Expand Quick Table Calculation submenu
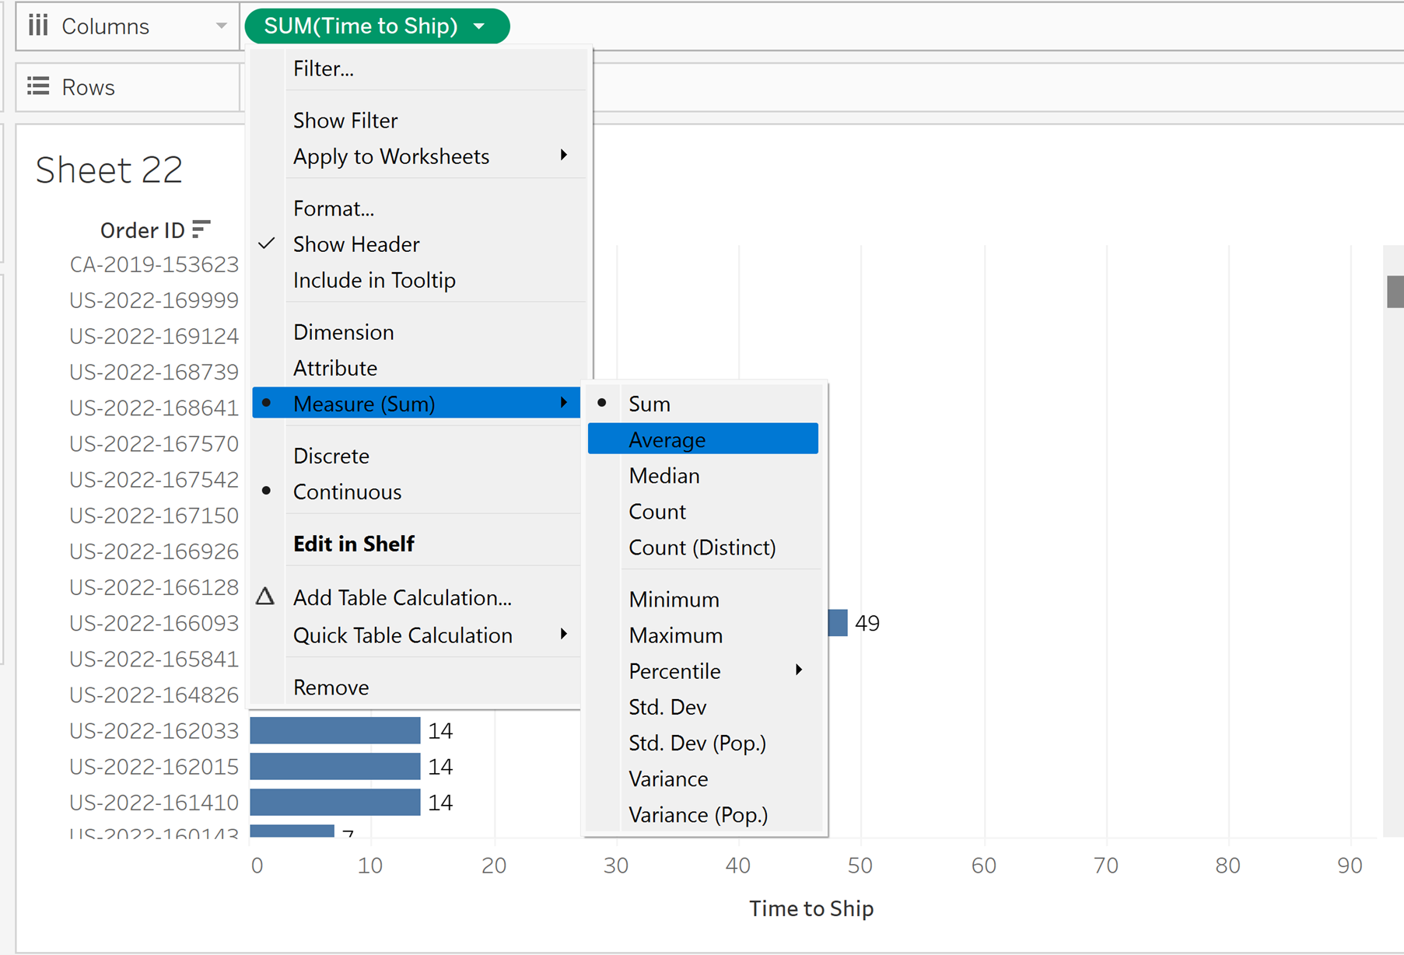Image resolution: width=1404 pixels, height=955 pixels. (x=563, y=635)
